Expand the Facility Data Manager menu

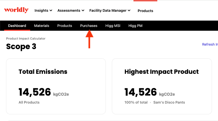(x=110, y=10)
